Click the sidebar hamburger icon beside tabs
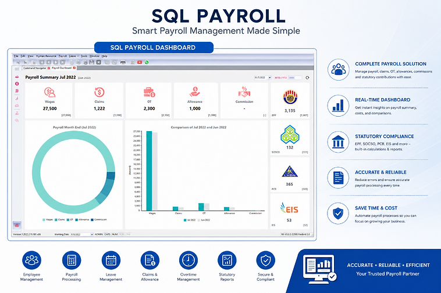The width and height of the screenshot is (441, 293). [17, 68]
